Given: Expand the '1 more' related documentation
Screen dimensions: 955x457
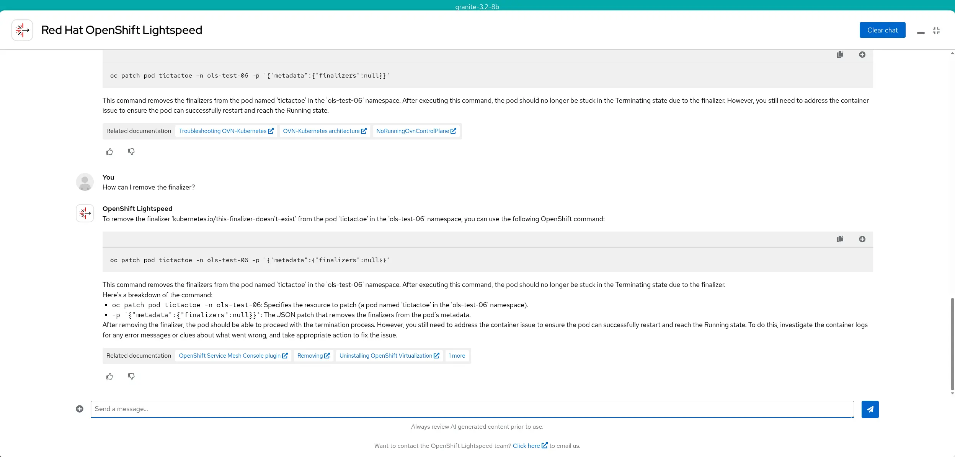Looking at the screenshot, I should click(457, 356).
